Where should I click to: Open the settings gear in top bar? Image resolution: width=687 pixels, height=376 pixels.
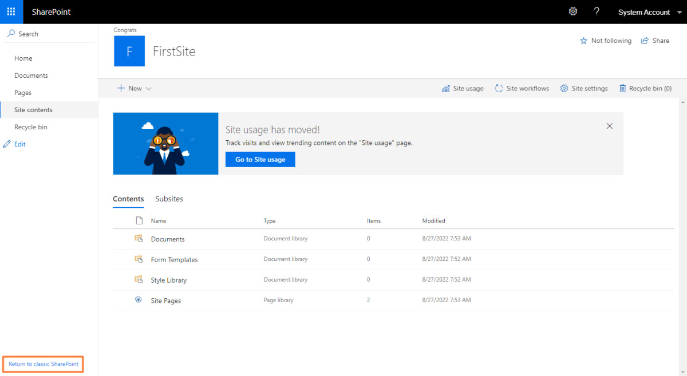point(573,11)
